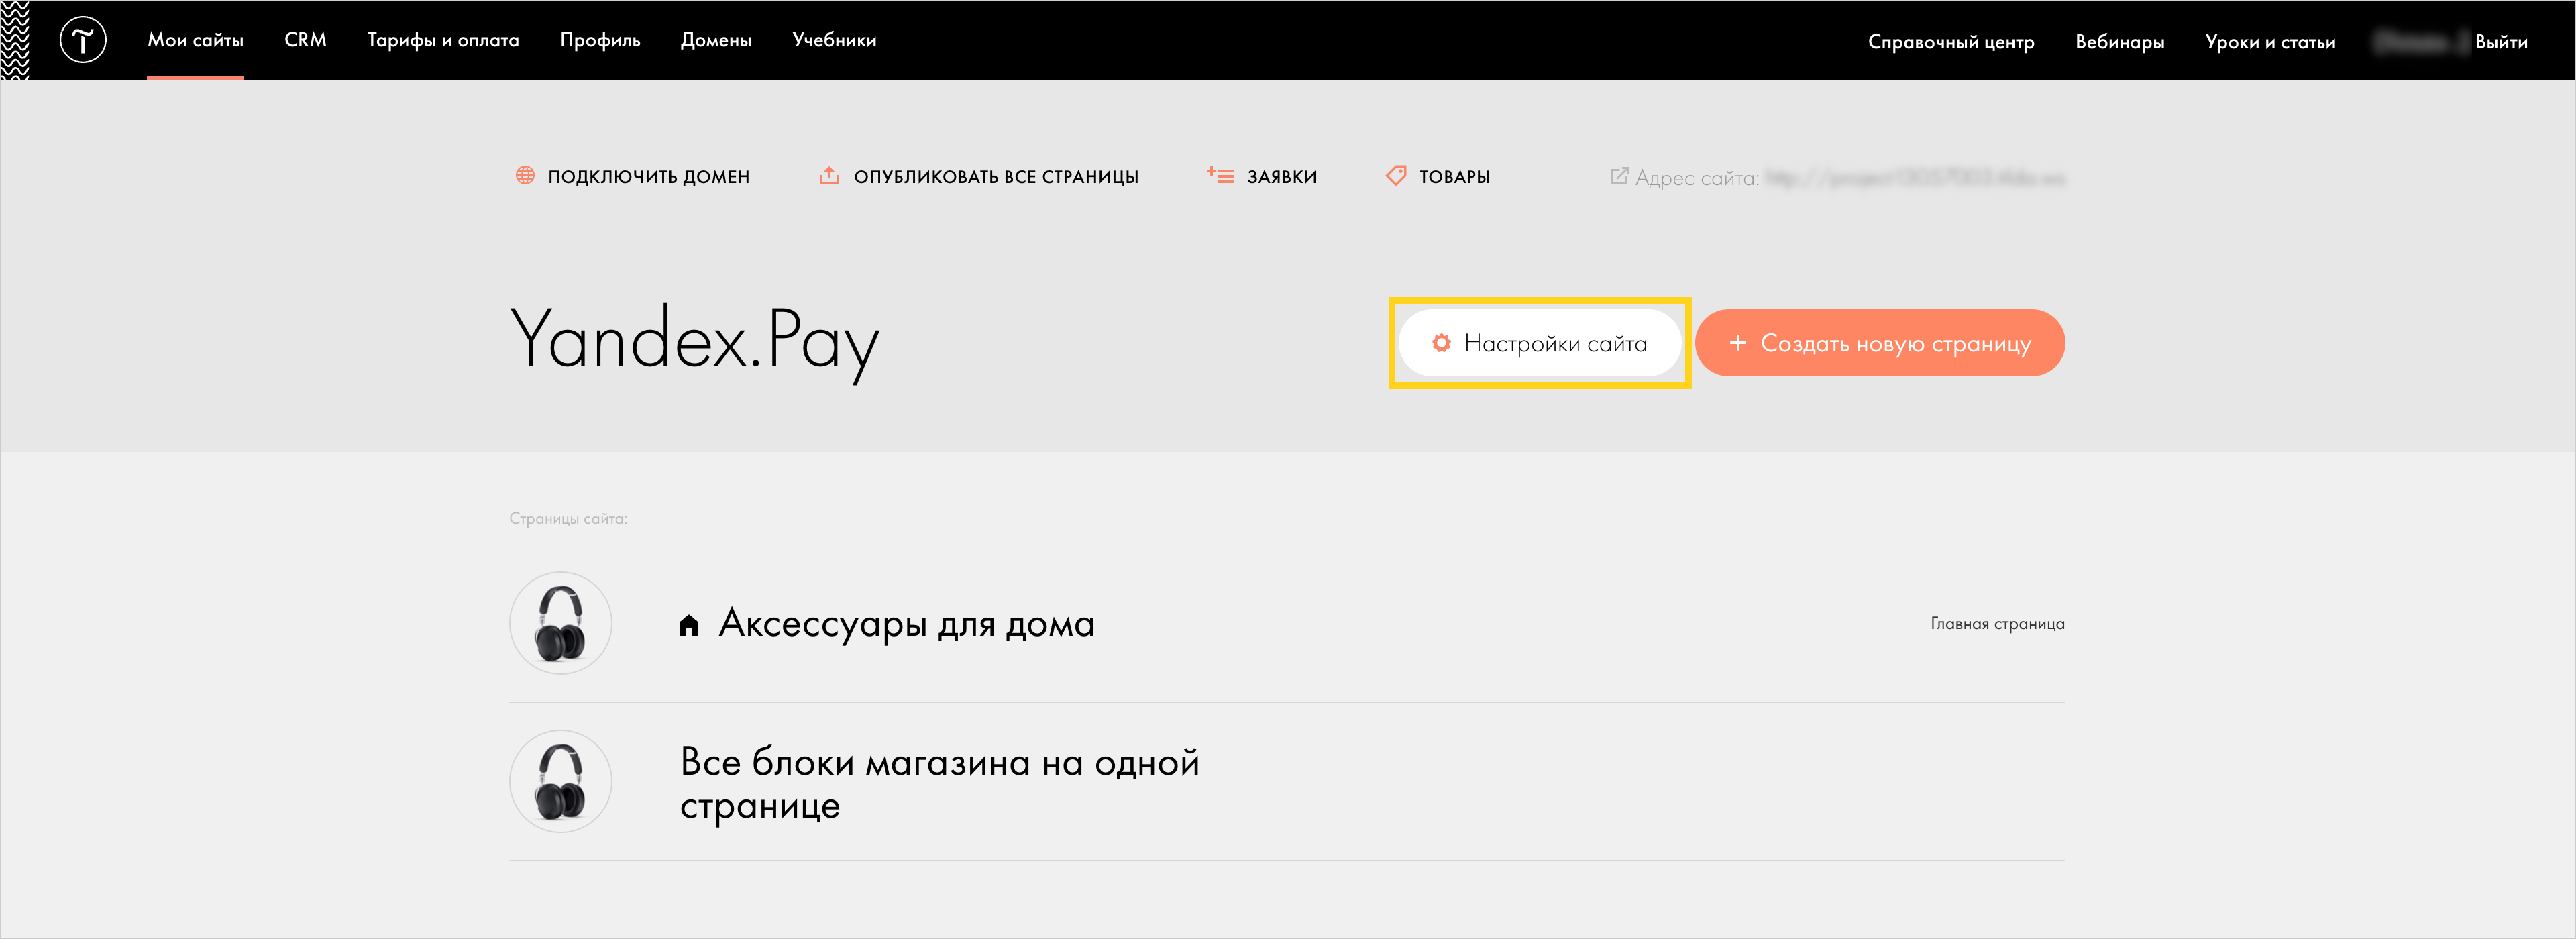This screenshot has height=939, width=2576.
Task: Click the Главная страница label
Action: click(x=1997, y=624)
